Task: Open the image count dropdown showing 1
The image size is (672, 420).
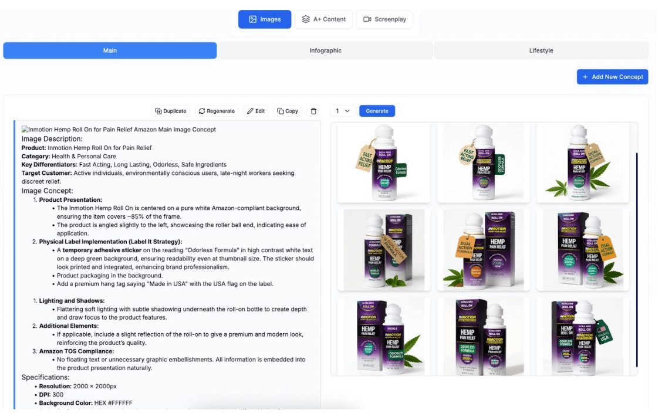Action: pos(342,111)
